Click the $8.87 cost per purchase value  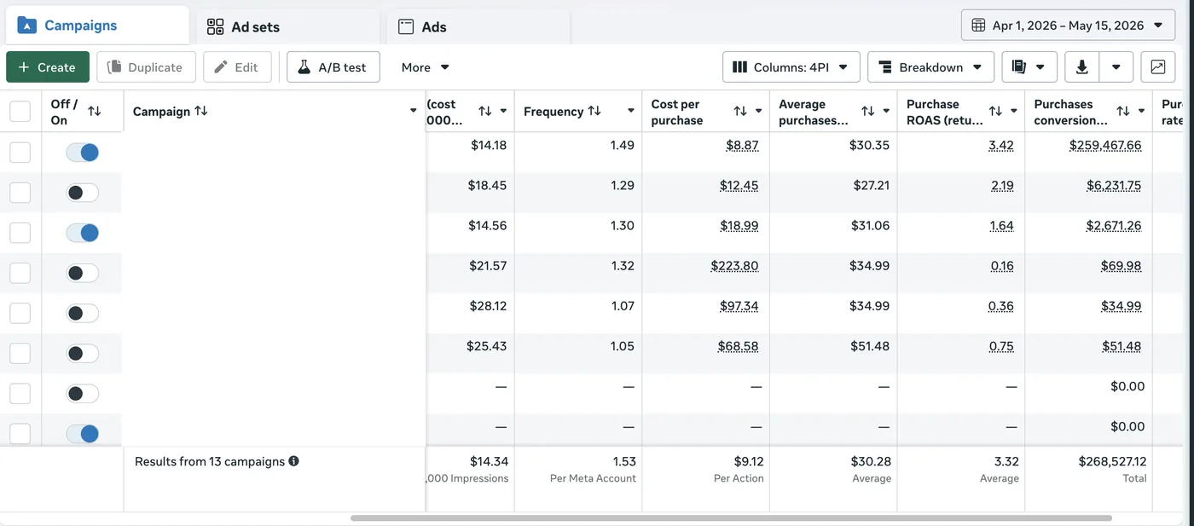742,146
